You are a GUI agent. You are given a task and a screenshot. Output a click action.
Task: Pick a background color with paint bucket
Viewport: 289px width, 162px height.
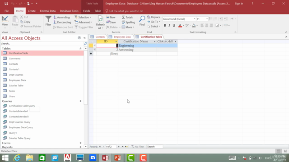194,26
